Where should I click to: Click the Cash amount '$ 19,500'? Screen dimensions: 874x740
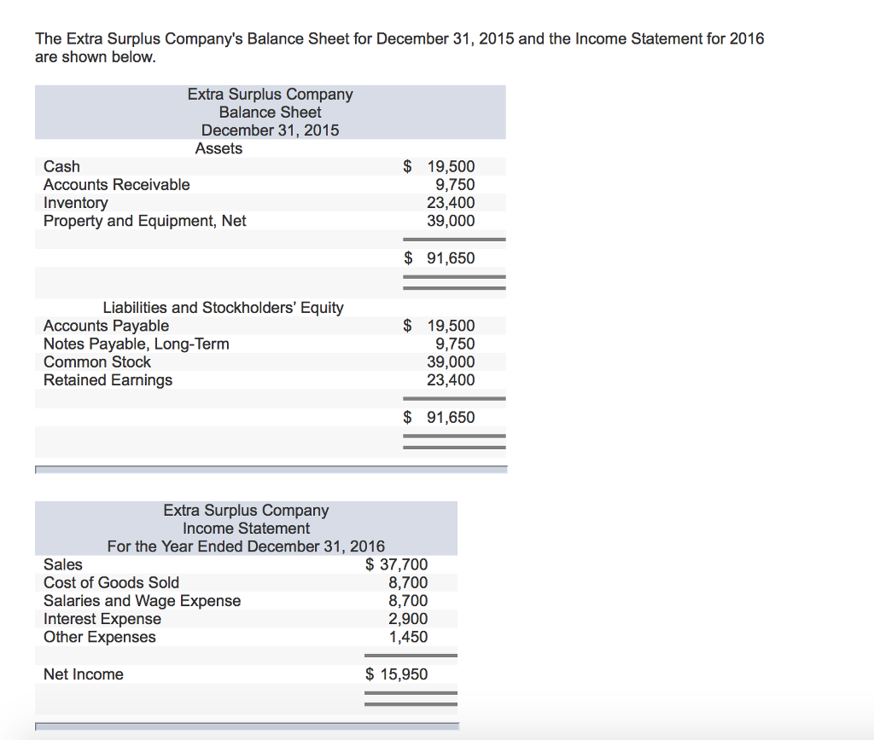pos(440,166)
